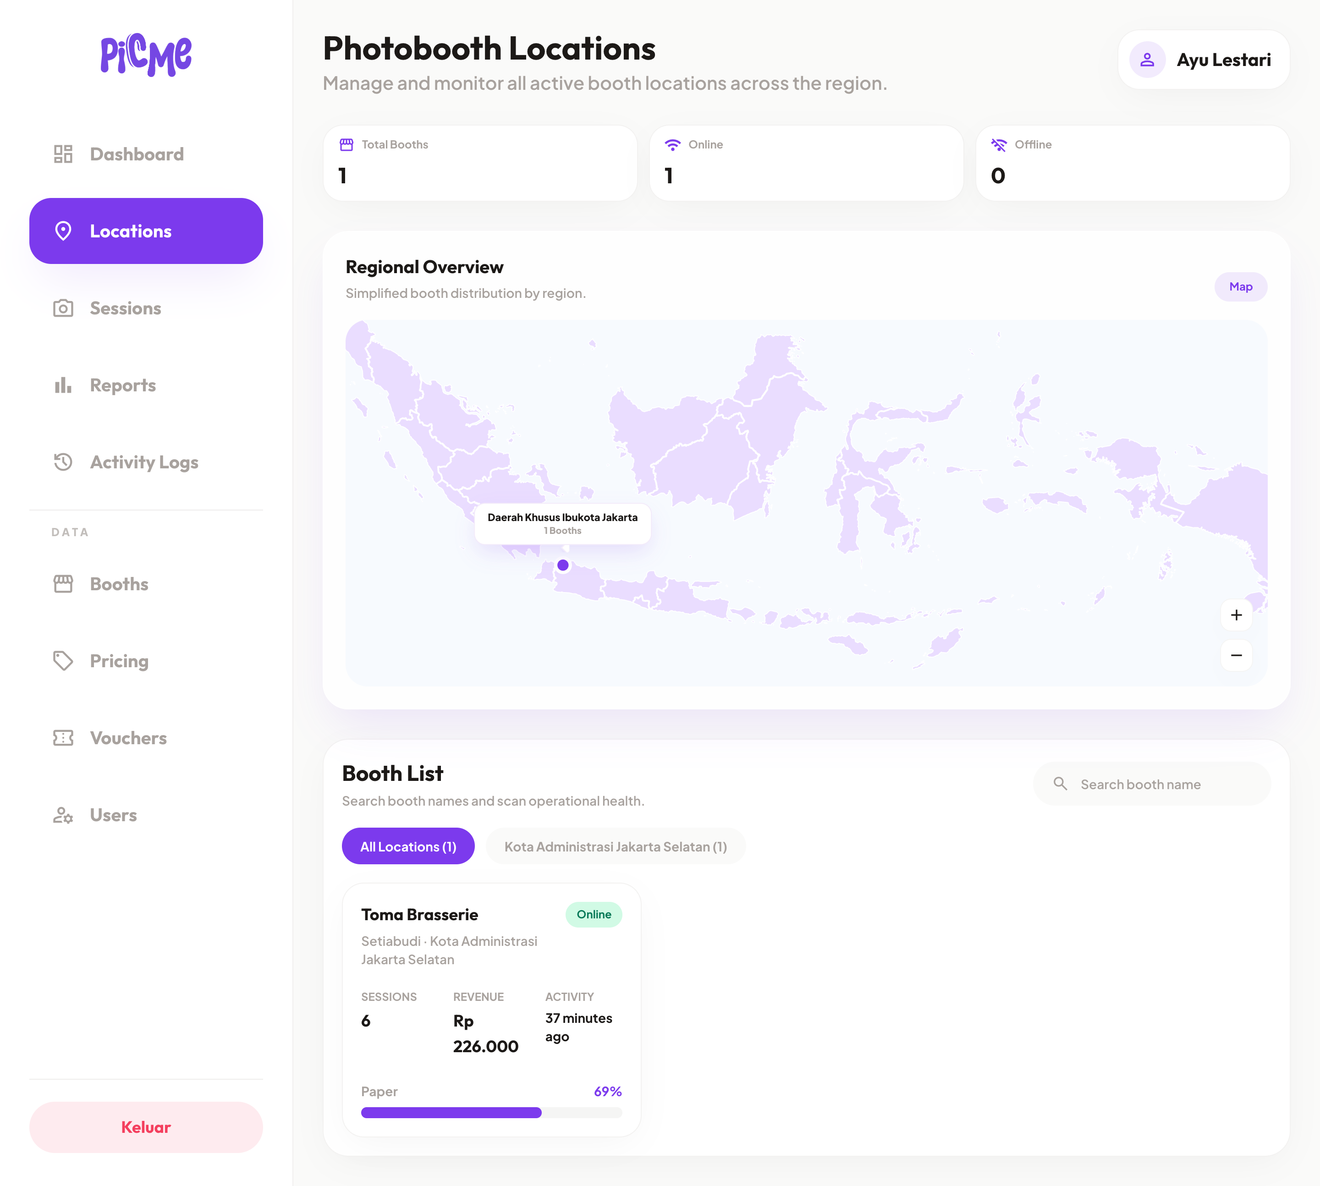Open the Users section
The image size is (1320, 1186).
[146, 814]
